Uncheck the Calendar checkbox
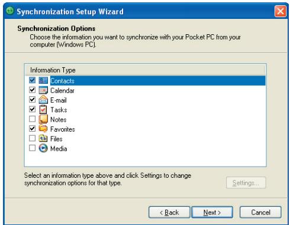This screenshot has height=225, width=290. coord(32,90)
